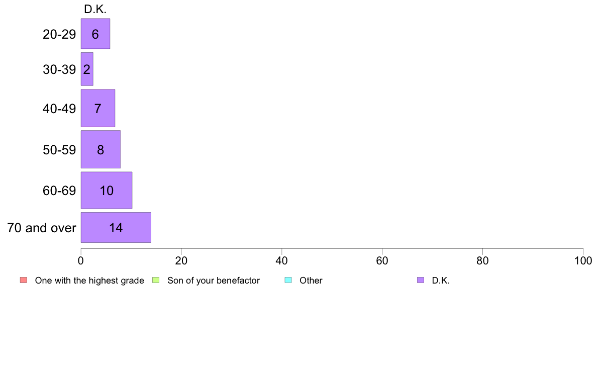This screenshot has width=597, height=370.
Task: Click the cyan Other legend swatch
Action: [288, 280]
